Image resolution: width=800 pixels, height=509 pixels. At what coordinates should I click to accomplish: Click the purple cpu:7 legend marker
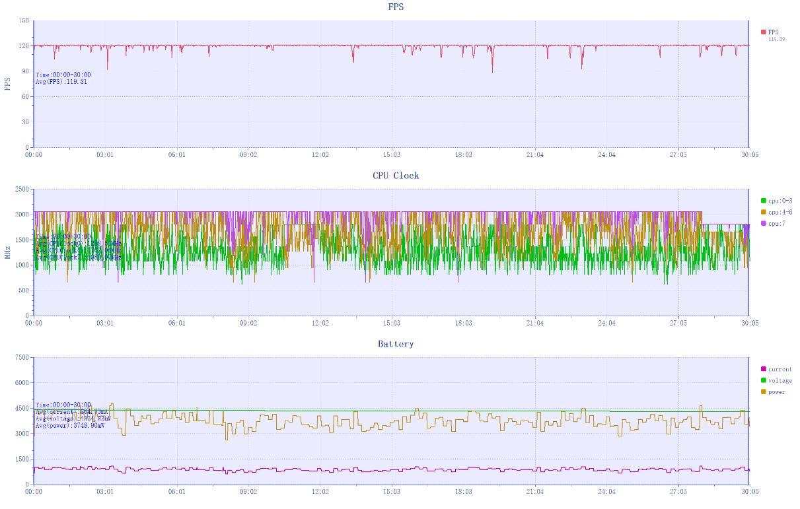pyautogui.click(x=763, y=224)
